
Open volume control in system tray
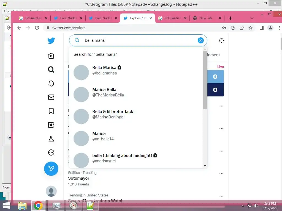click(x=256, y=206)
